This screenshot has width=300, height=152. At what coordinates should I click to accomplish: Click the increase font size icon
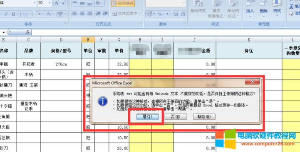pyautogui.click(x=57, y=3)
